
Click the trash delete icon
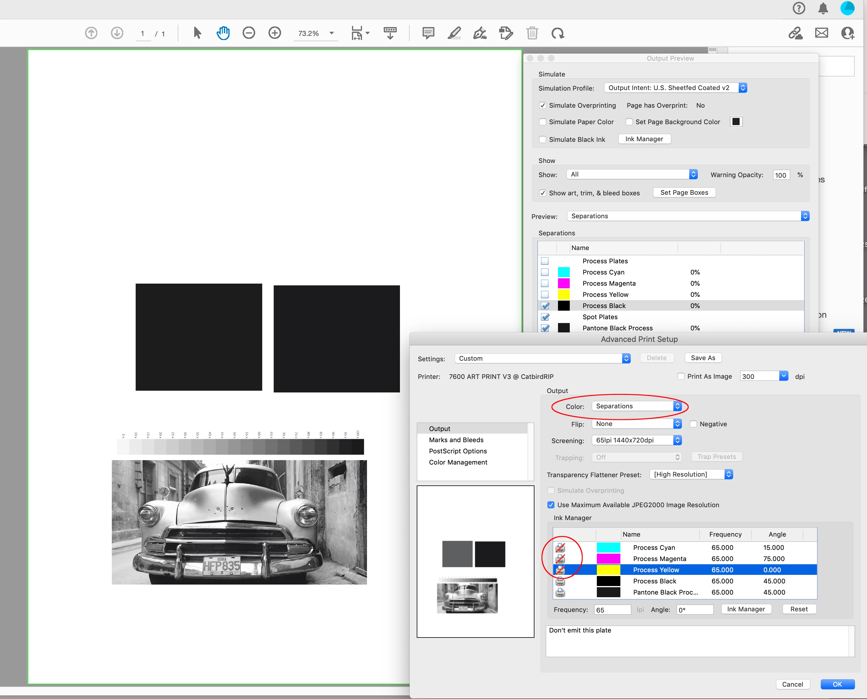click(532, 33)
